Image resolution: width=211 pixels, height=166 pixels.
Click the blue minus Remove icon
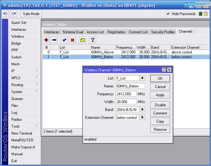click(54, 40)
